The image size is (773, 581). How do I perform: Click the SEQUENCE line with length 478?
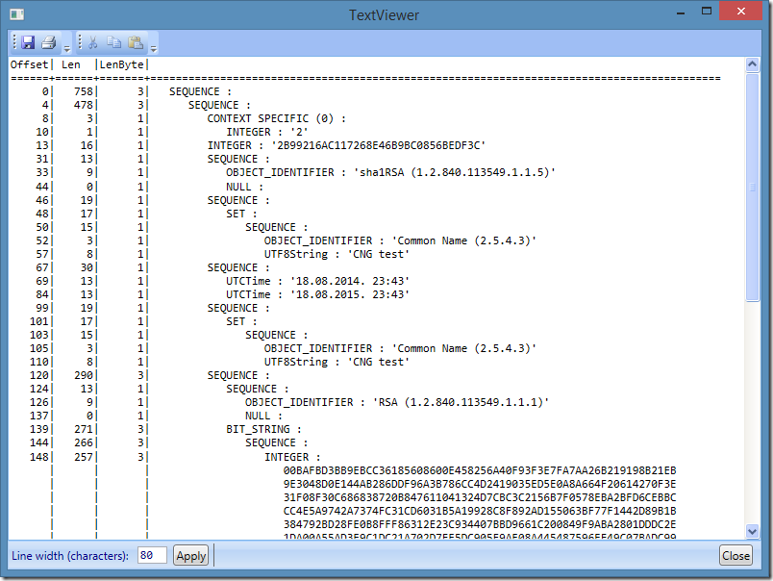pos(219,105)
